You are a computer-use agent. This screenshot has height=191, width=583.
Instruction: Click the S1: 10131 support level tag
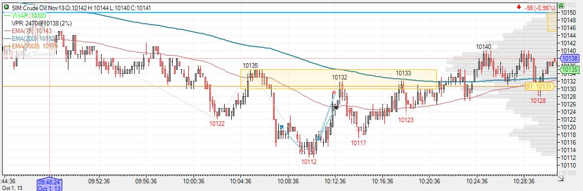(x=540, y=87)
